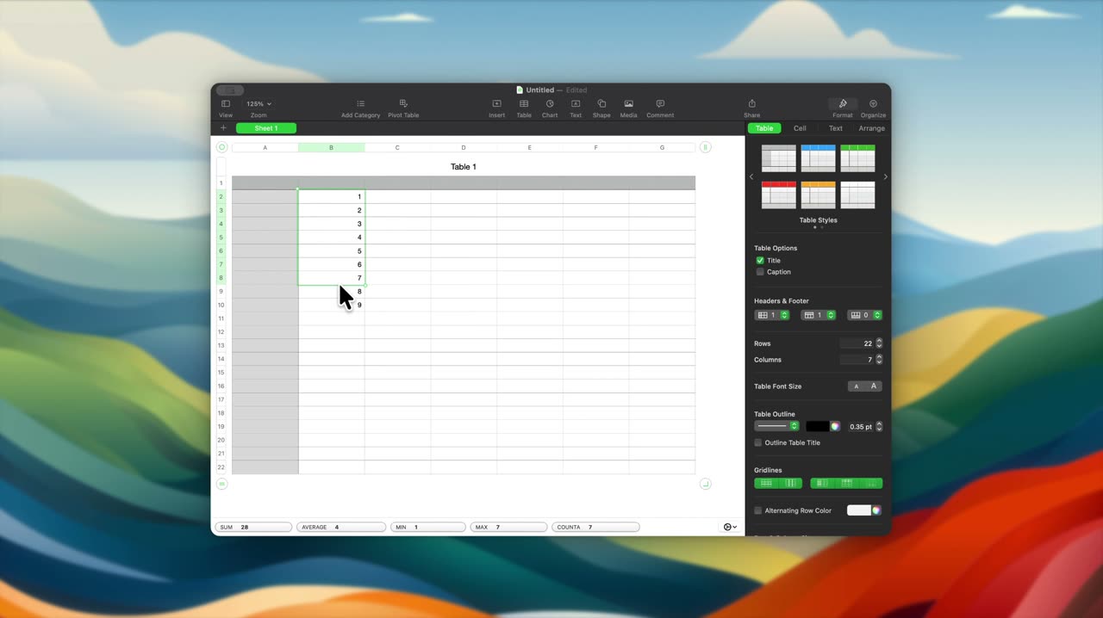Open the Zoom 125% dropdown
1103x618 pixels.
[259, 104]
